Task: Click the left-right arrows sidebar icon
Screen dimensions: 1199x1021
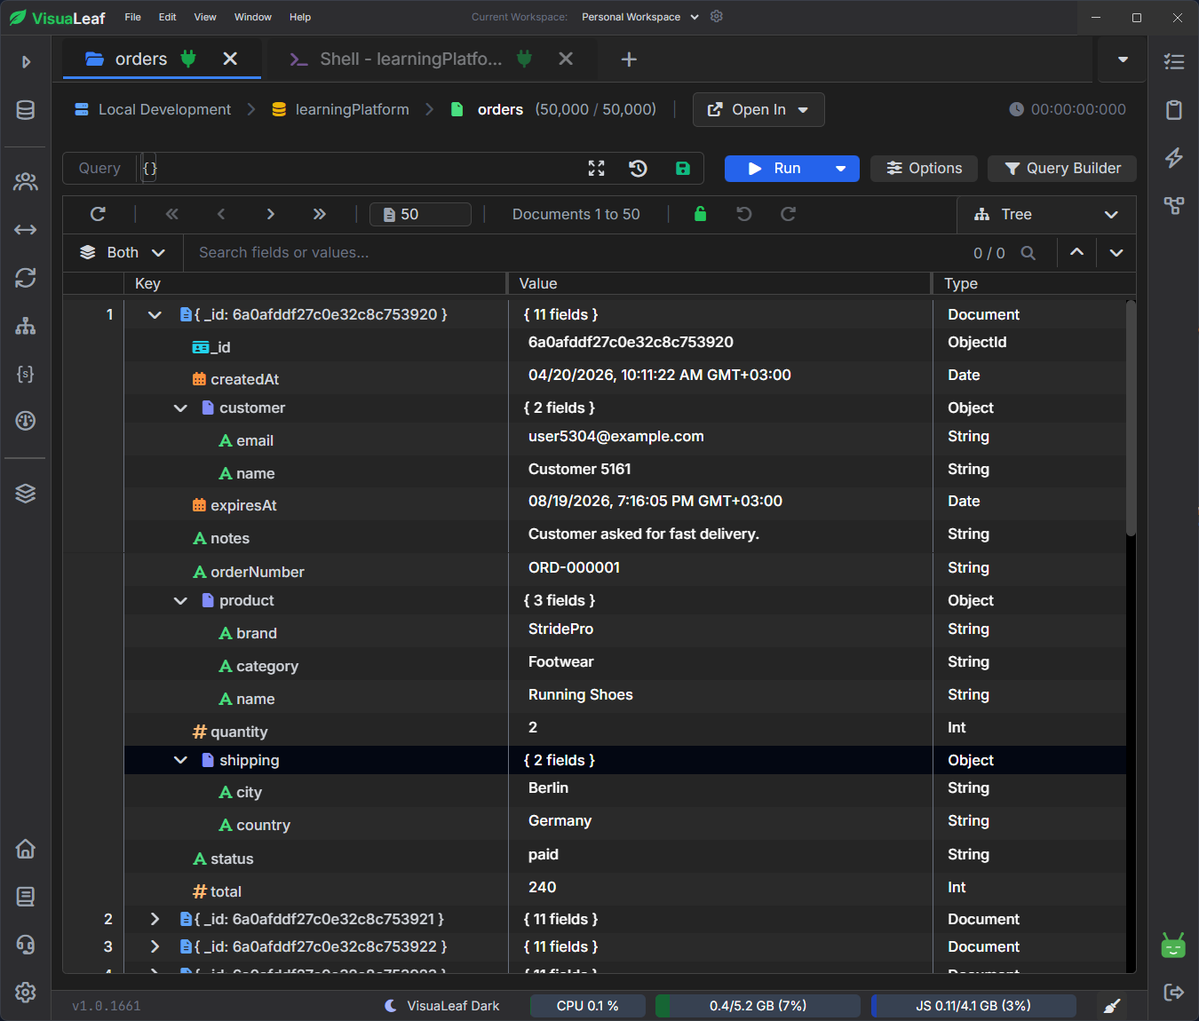Action: pos(26,230)
